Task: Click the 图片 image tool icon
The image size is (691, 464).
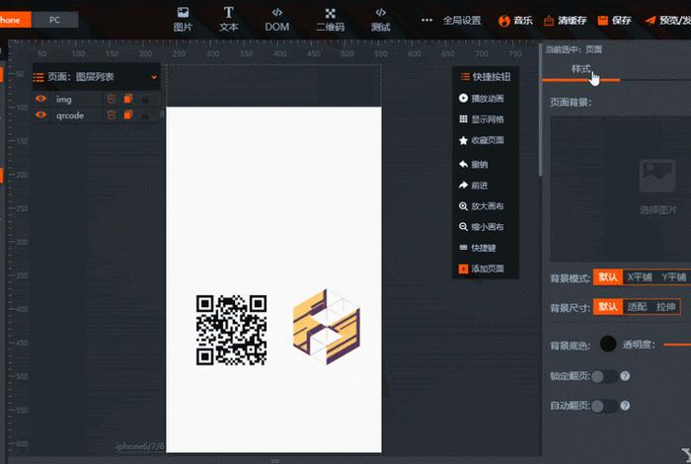Action: pyautogui.click(x=183, y=19)
